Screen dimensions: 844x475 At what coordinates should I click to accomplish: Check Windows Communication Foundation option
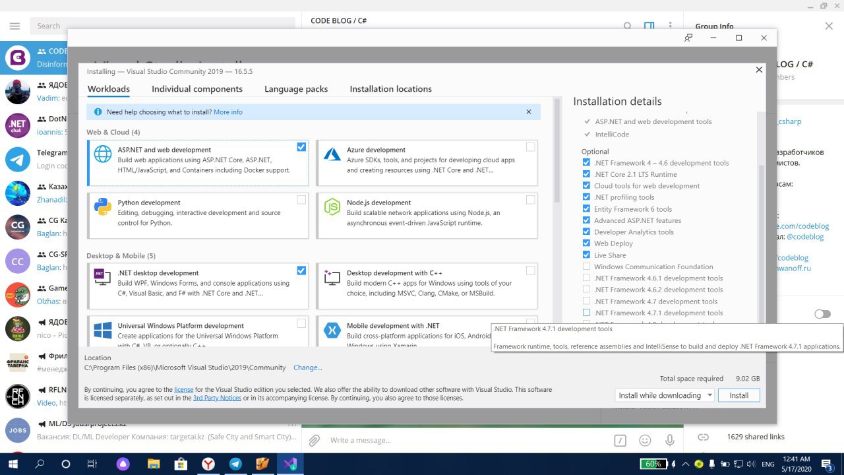586,267
